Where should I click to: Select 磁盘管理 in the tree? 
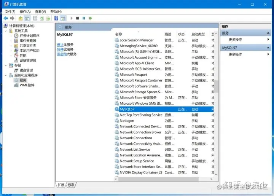pyautogui.click(x=26, y=70)
